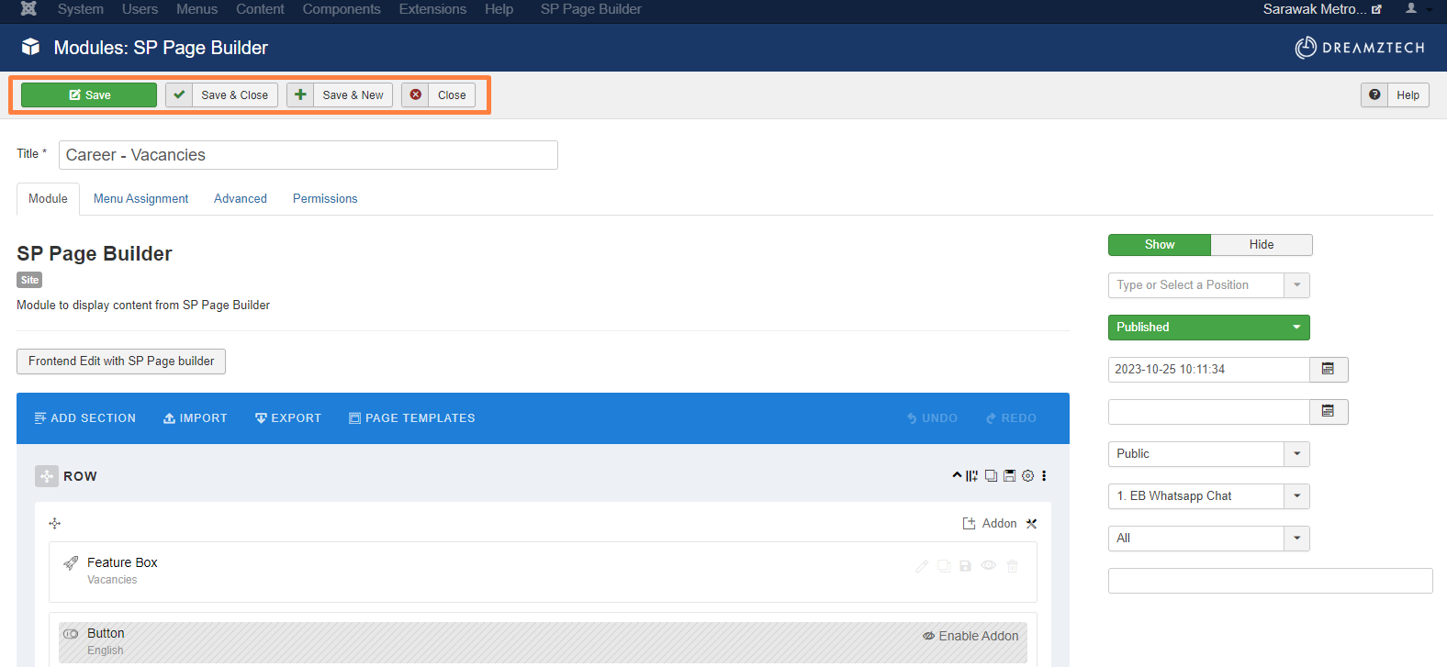Click Frontend Edit with SP Page builder

[x=121, y=361]
